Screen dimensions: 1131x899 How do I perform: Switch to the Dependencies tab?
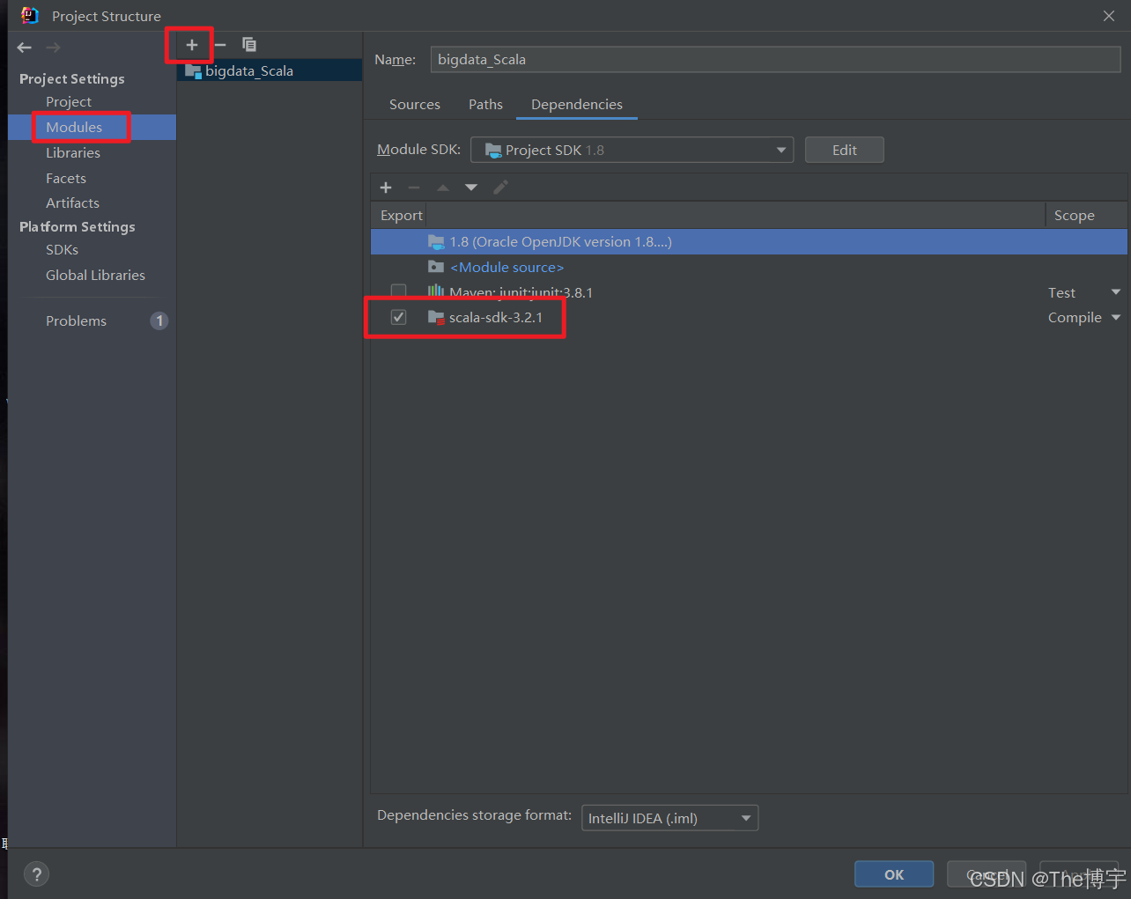click(577, 104)
